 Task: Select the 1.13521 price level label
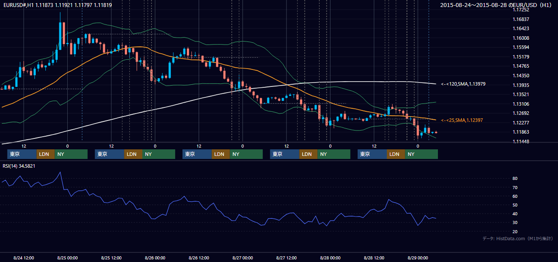click(521, 94)
